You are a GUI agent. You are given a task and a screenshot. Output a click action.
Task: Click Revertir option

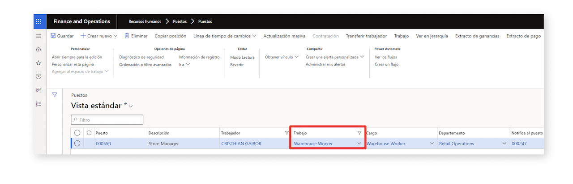coord(237,64)
